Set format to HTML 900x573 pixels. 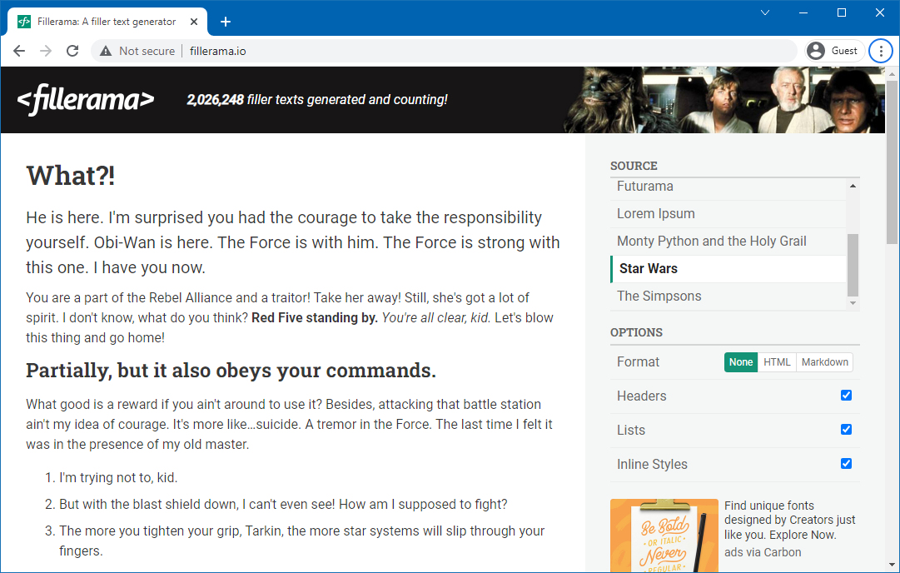pos(777,362)
